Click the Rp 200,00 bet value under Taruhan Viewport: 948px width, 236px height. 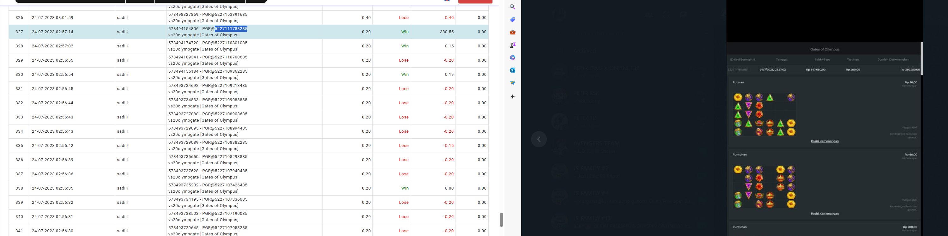[x=853, y=70]
